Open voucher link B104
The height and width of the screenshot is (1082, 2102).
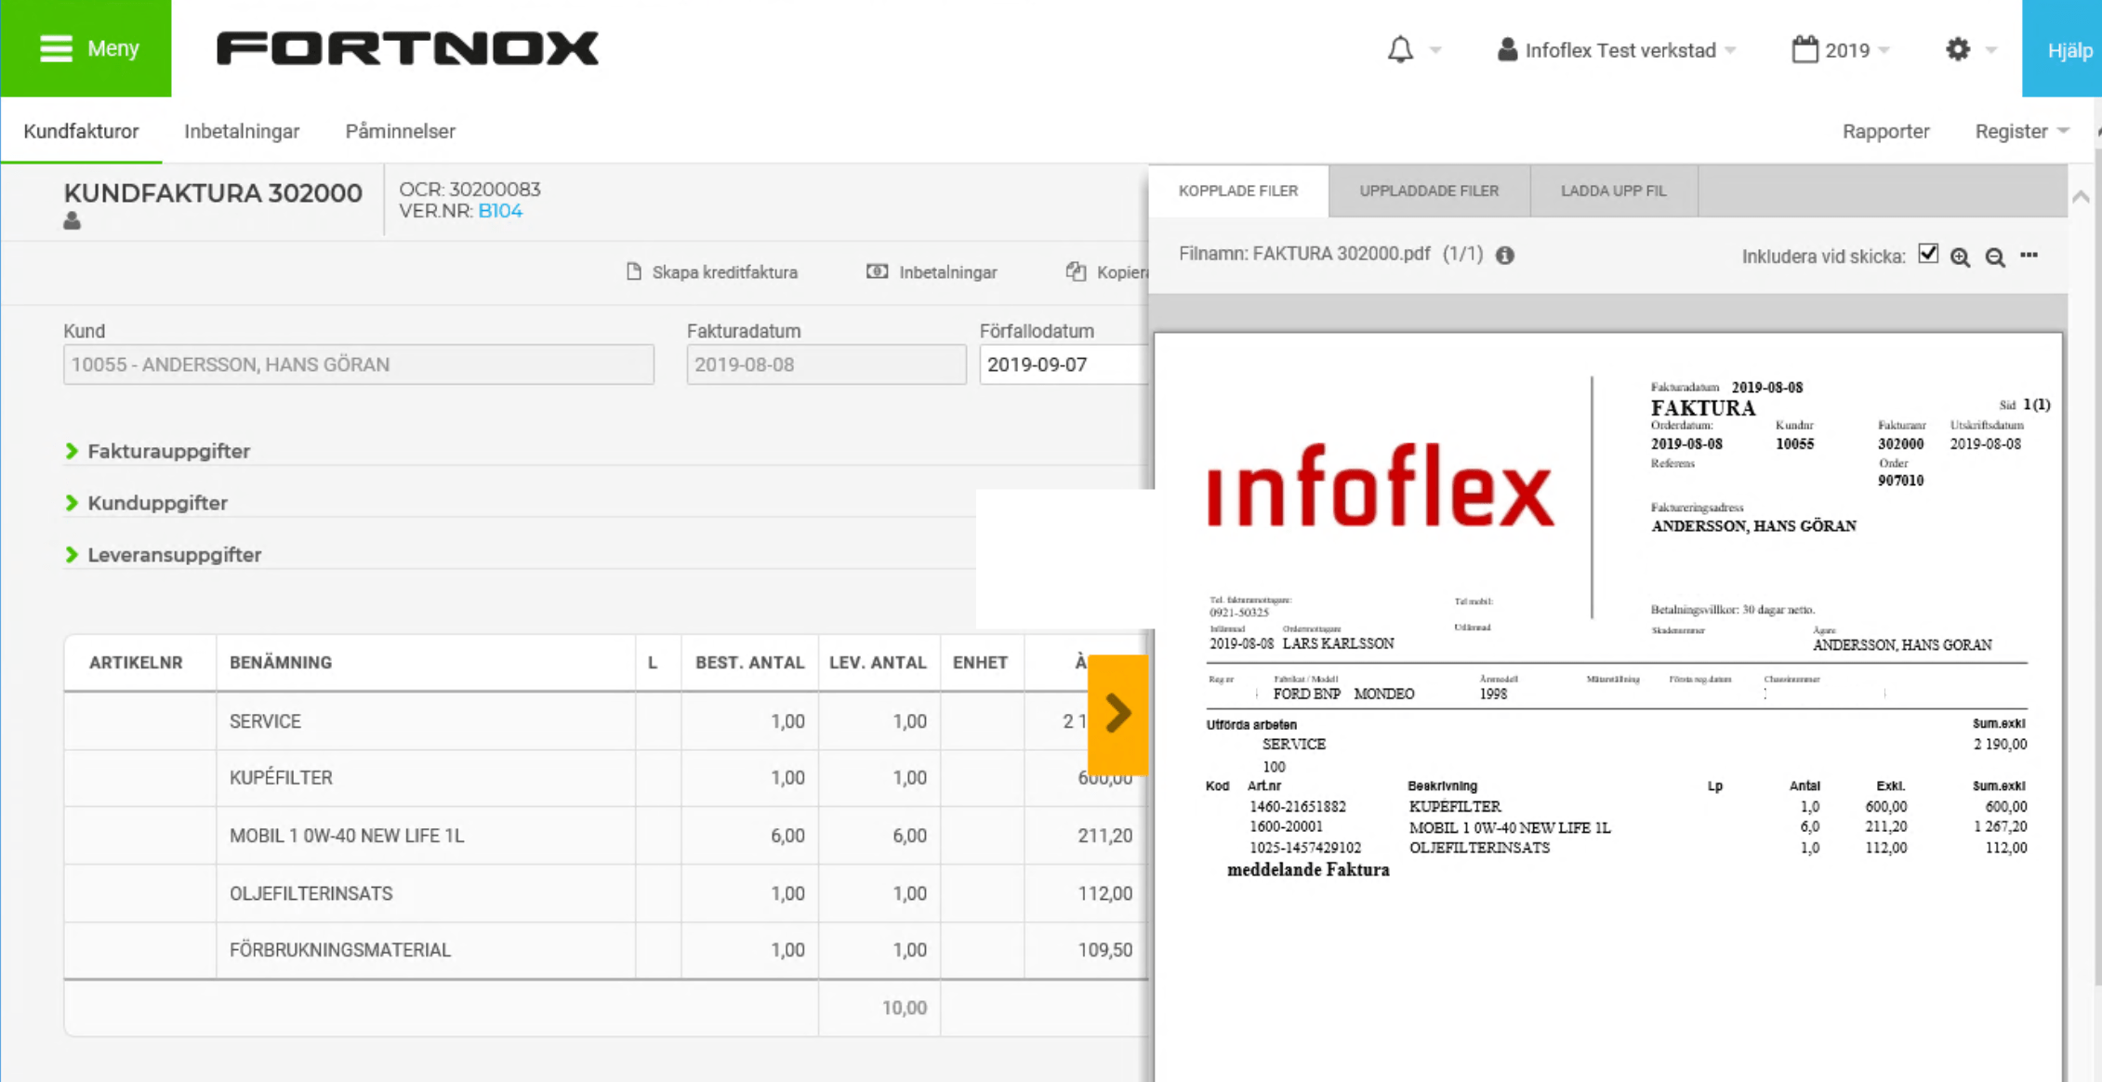pos(500,211)
